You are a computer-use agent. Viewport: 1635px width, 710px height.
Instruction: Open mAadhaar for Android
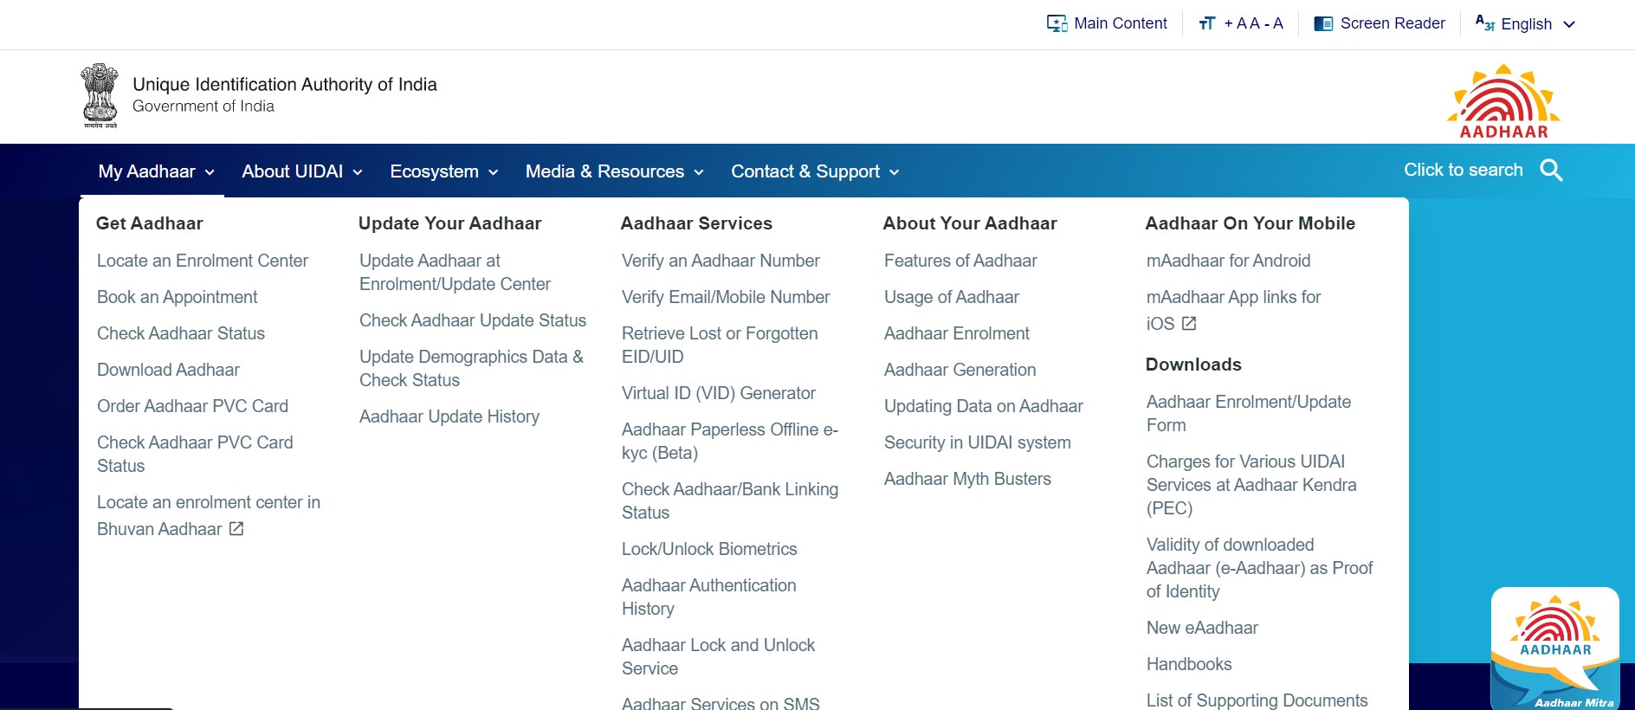1228,261
